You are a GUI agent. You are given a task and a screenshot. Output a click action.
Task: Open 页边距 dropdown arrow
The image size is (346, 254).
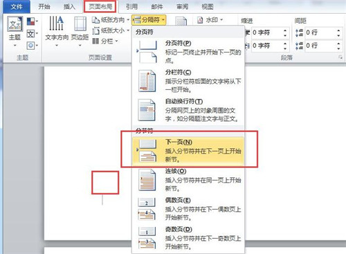pos(80,45)
